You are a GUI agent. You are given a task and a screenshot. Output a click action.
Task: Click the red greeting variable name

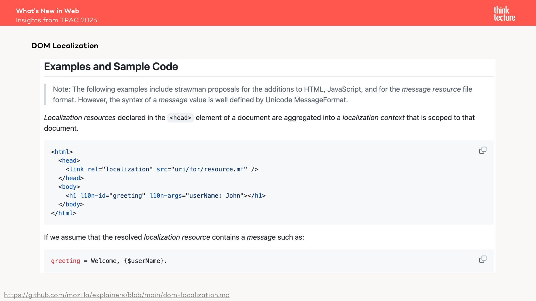tap(65, 261)
